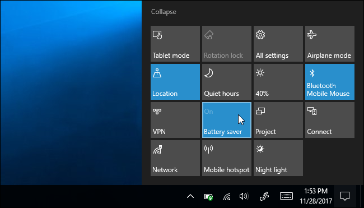Open battery status tray icon
This screenshot has width=364, height=208.
[208, 197]
